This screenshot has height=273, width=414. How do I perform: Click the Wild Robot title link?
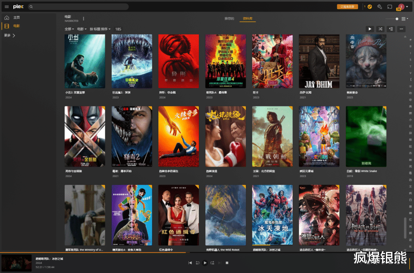click(x=223, y=250)
